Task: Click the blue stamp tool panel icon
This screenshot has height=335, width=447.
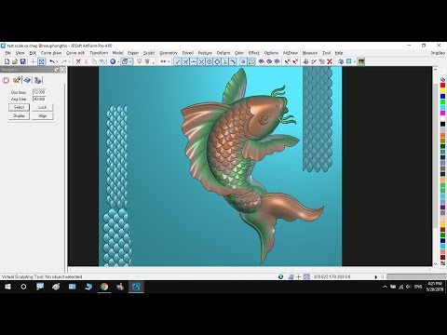Action: click(38, 80)
